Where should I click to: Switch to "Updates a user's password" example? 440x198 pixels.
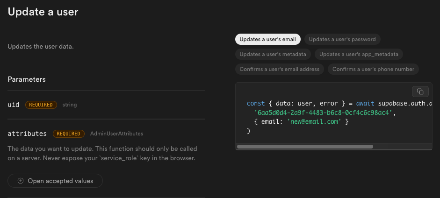pyautogui.click(x=342, y=39)
